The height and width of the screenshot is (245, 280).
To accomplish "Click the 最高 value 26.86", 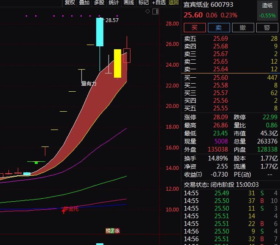I will [221, 125].
